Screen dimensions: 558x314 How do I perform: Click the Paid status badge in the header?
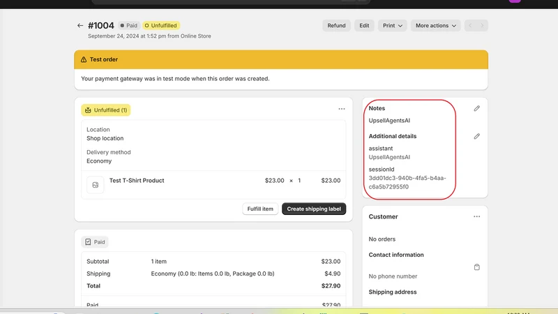click(x=129, y=26)
